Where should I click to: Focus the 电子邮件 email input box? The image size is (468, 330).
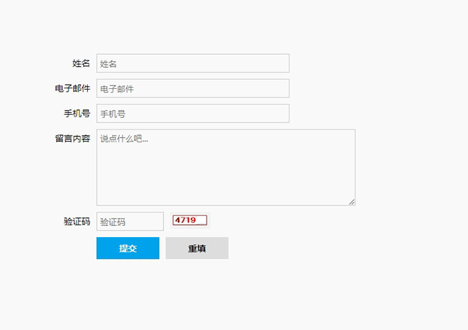coord(192,88)
